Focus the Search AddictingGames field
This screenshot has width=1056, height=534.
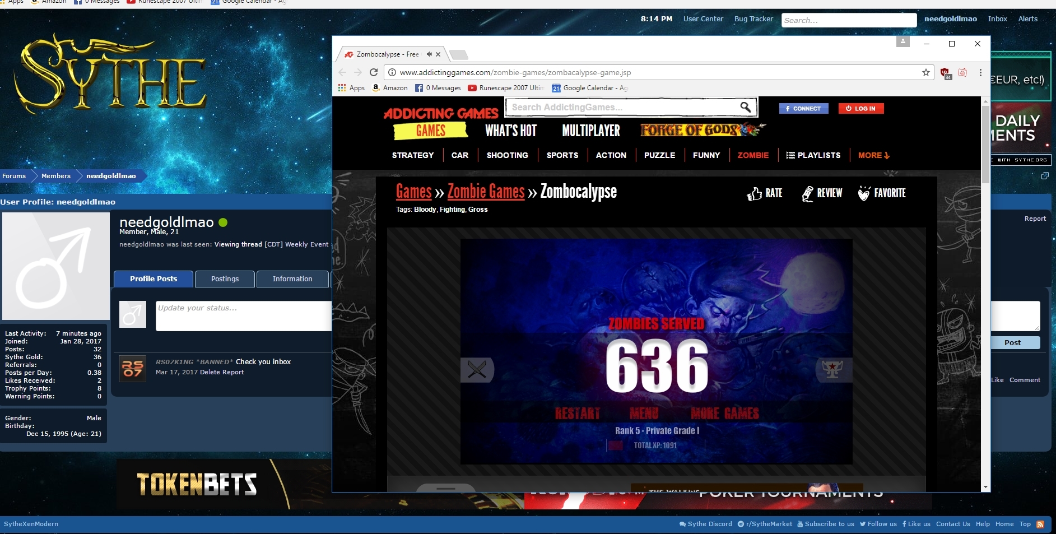coord(622,107)
